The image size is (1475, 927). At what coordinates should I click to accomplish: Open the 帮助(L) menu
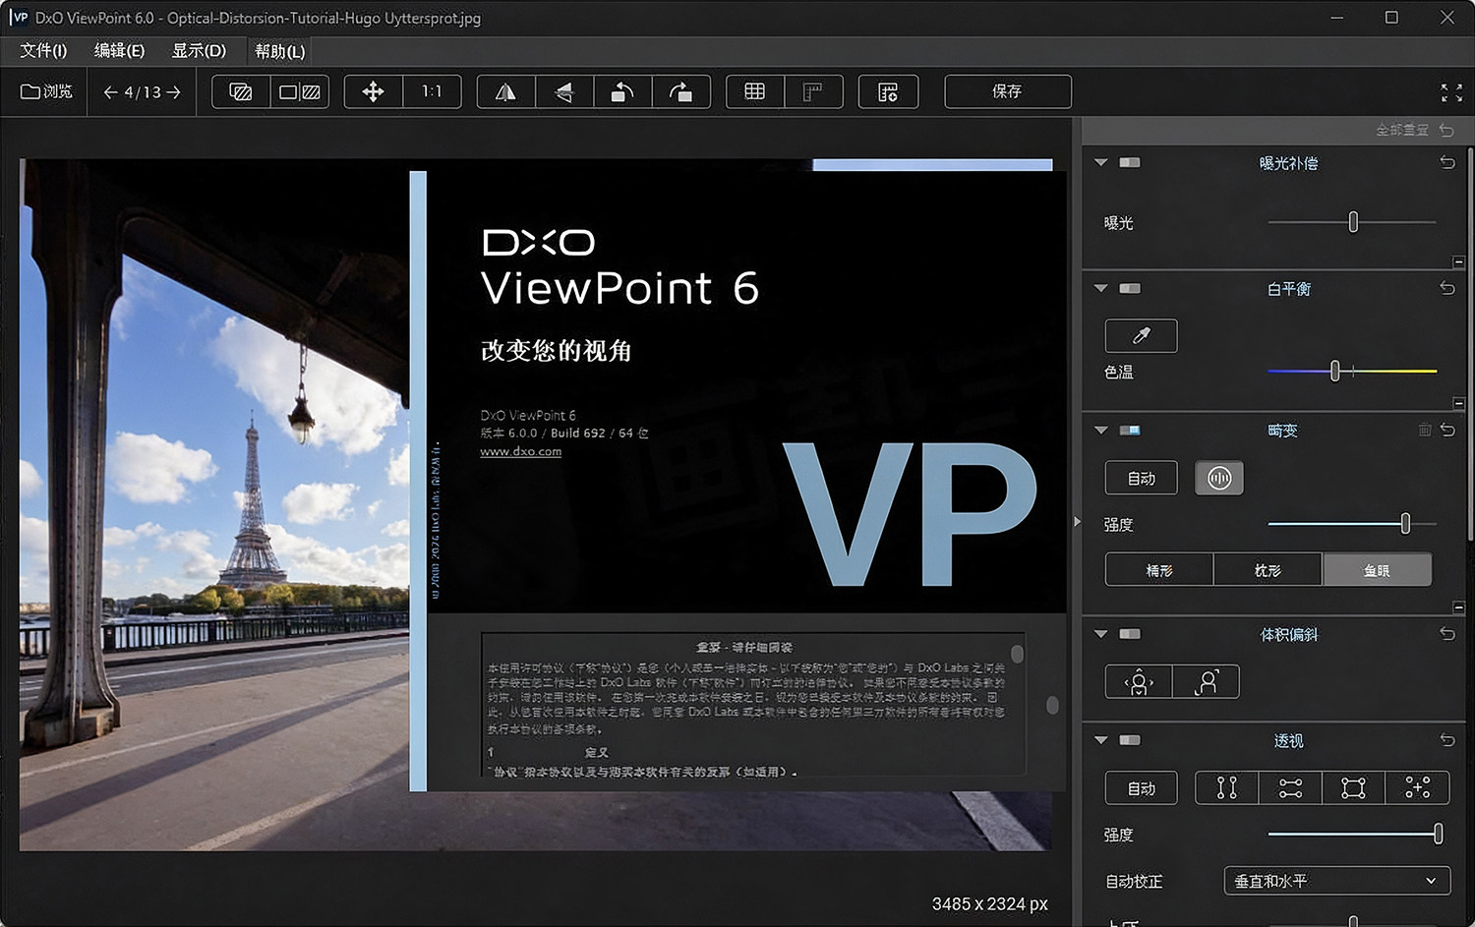tap(280, 50)
